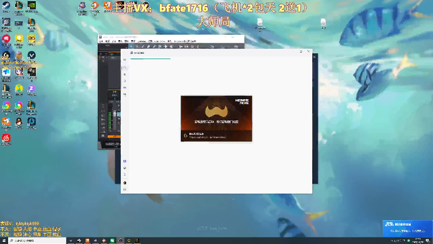Close the dark panel behind the front window
The image size is (433, 244).
click(314, 57)
